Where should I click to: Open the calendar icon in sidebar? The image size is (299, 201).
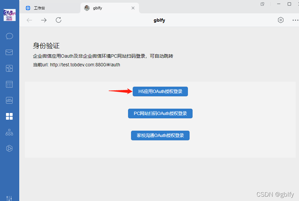9,84
